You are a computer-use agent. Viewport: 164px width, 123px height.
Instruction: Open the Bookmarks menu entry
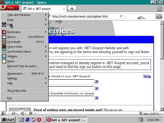(x=25, y=32)
